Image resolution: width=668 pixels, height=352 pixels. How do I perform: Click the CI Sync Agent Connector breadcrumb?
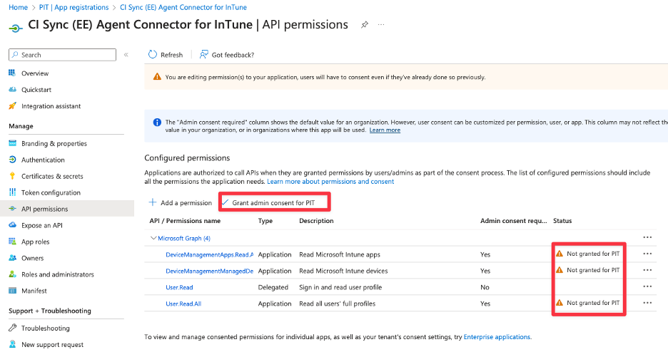(183, 7)
